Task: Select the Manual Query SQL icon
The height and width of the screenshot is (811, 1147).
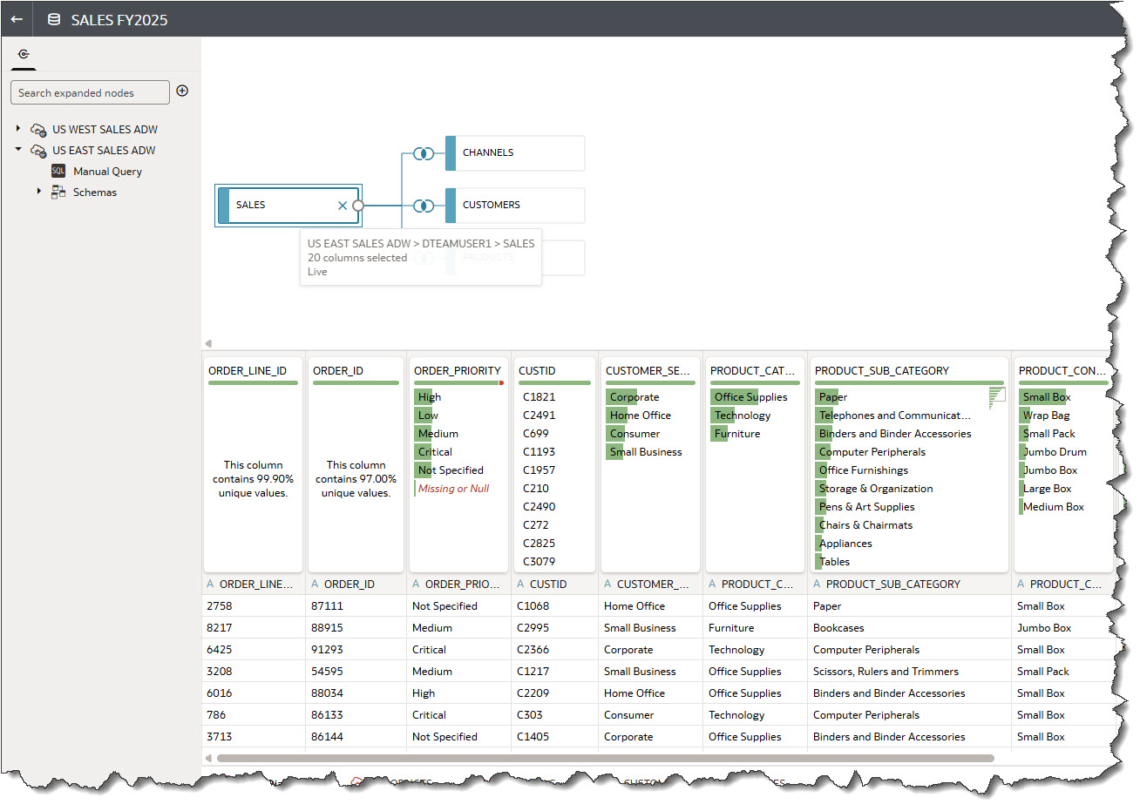Action: pyautogui.click(x=58, y=171)
